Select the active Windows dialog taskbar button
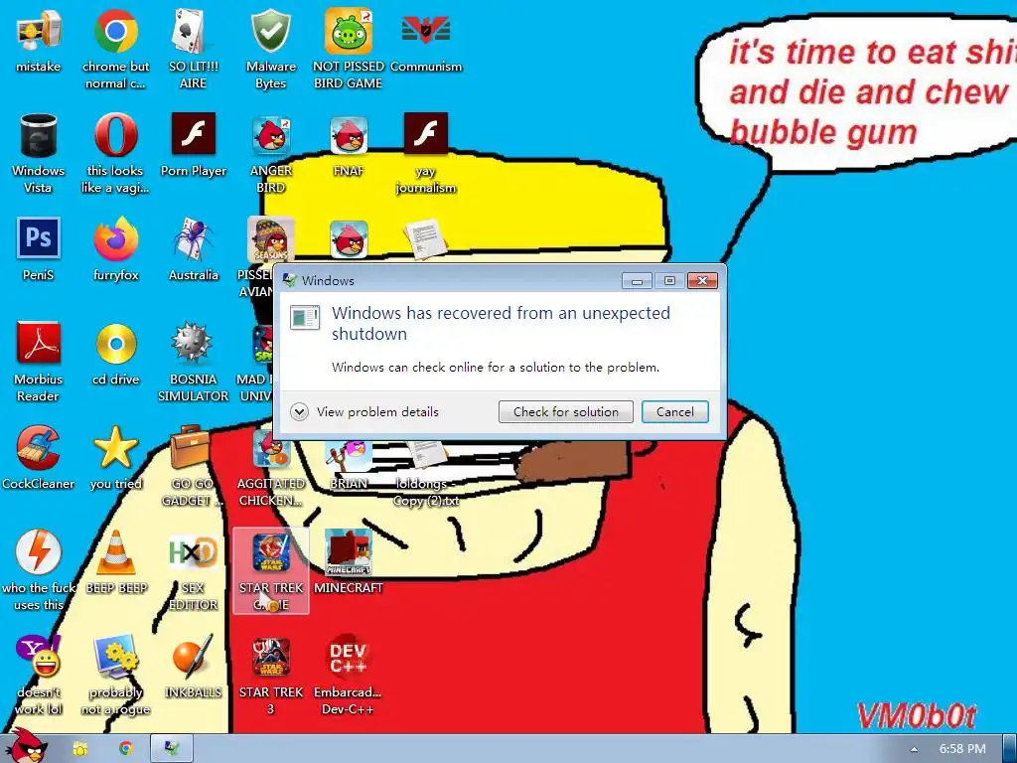 (x=172, y=749)
